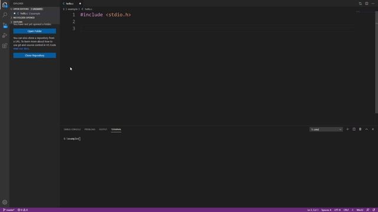Screen dimensions: 378x212
Task: Click the C language mode status item
Action: [x=353, y=210]
